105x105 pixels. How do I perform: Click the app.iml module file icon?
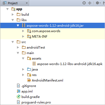19,91
